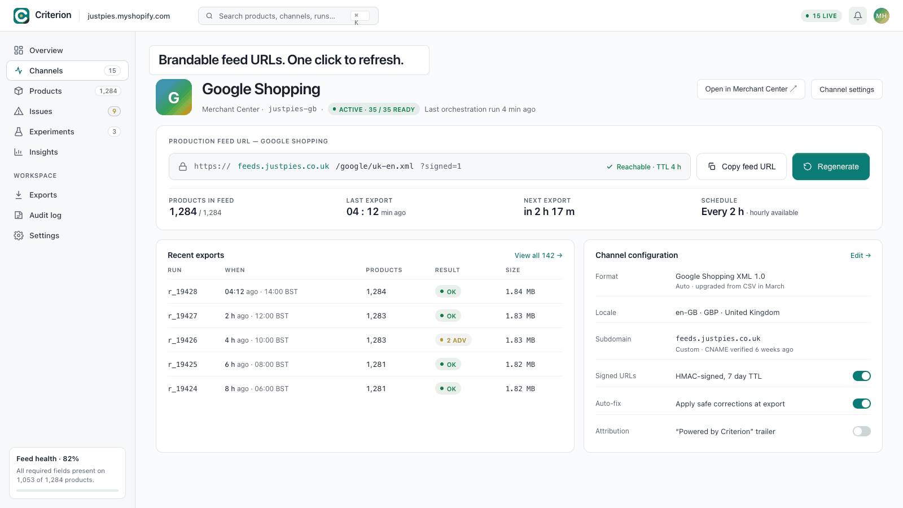This screenshot has height=508, width=903.
Task: Open Products in the sidebar
Action: click(x=67, y=91)
